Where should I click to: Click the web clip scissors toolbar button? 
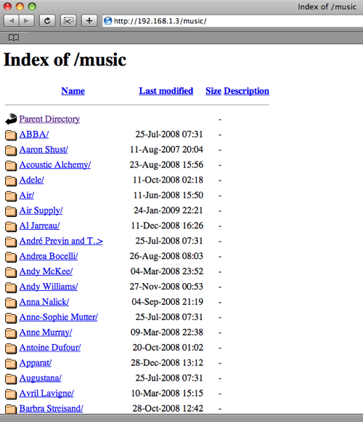tap(68, 20)
